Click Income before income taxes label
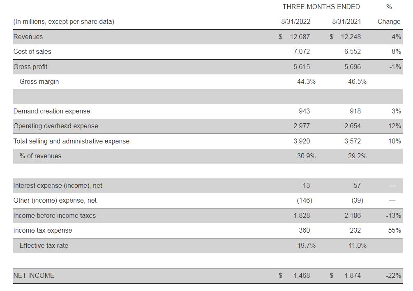Viewport: 413px width, 291px height. click(x=54, y=215)
